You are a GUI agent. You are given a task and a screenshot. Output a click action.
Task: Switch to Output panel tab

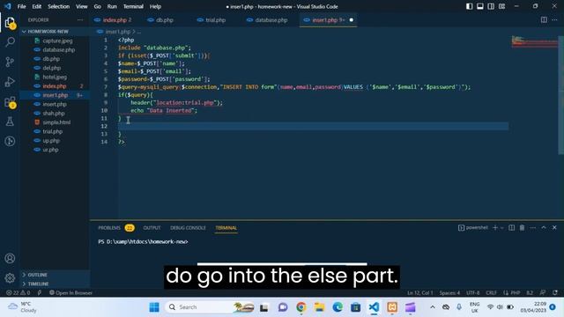point(152,228)
